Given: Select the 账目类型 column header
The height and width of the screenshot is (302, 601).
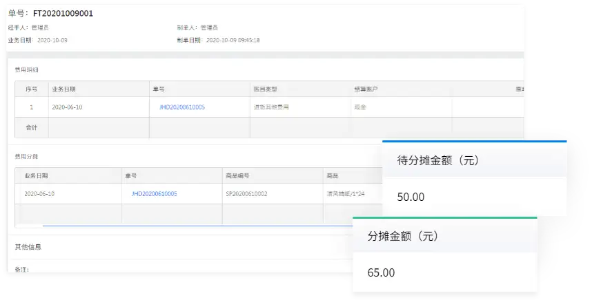Looking at the screenshot, I should click(265, 89).
